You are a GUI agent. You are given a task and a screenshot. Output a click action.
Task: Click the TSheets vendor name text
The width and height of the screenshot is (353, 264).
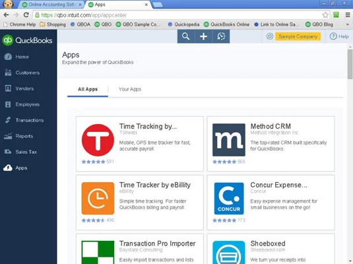pos(128,133)
